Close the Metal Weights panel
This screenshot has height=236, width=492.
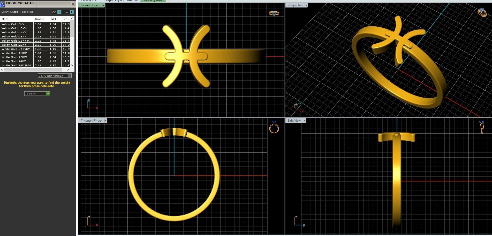[73, 4]
